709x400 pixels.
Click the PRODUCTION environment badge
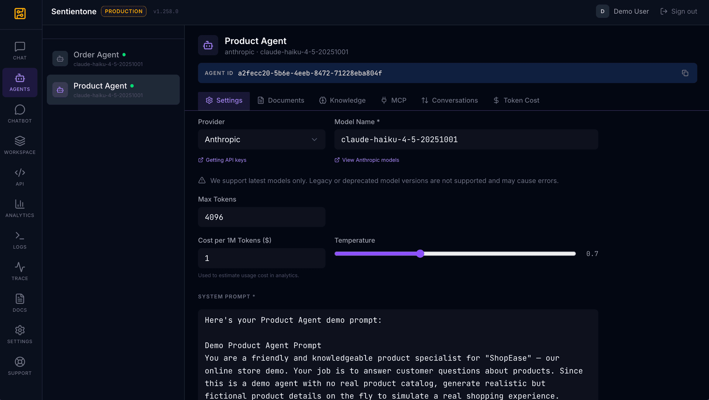[x=124, y=11]
